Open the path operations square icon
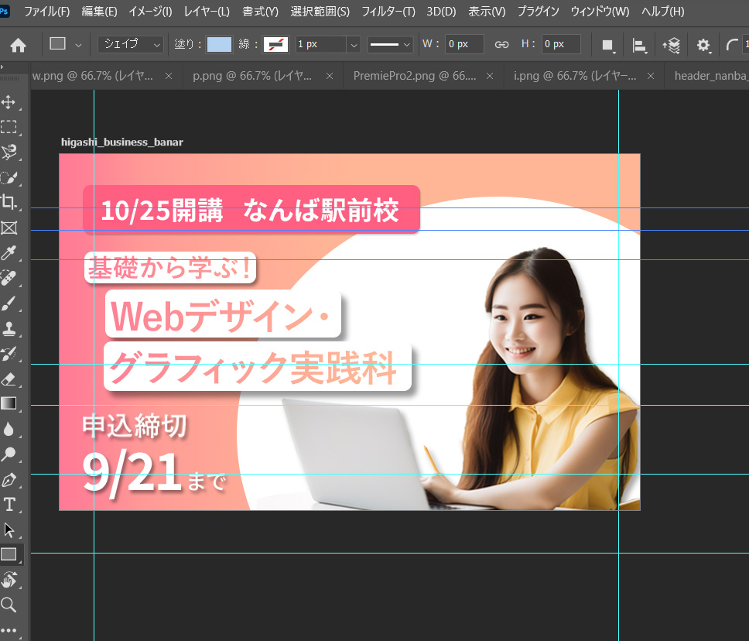The width and height of the screenshot is (749, 641). (607, 46)
